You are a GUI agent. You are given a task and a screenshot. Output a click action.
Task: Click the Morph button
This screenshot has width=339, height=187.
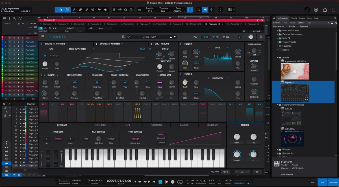[x=143, y=49]
